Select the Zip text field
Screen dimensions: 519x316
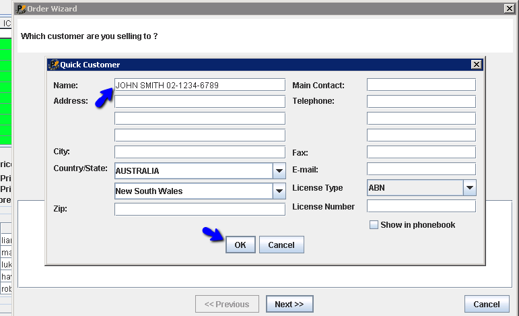(200, 210)
